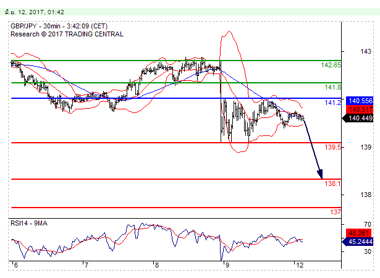Click the 'GBP/JPY - 30min - 3:42:09 (CET)' chart title

59,26
